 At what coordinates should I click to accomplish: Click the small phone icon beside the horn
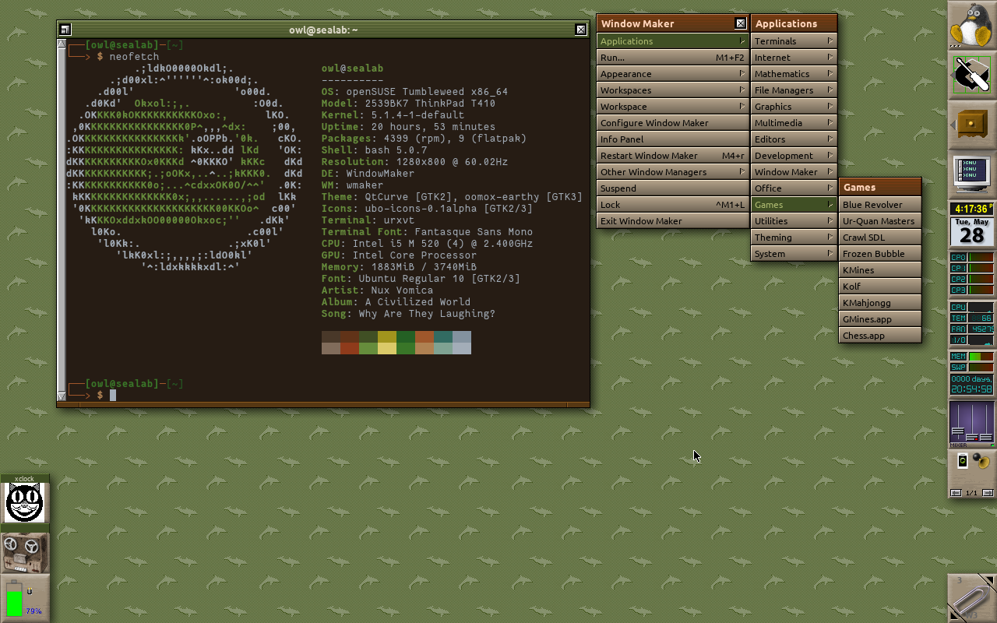pyautogui.click(x=962, y=461)
